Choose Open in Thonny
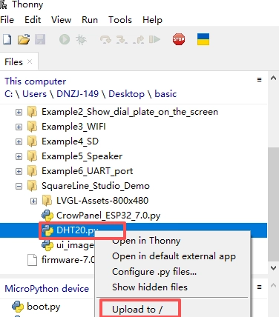The width and height of the screenshot is (279, 317). 146,241
